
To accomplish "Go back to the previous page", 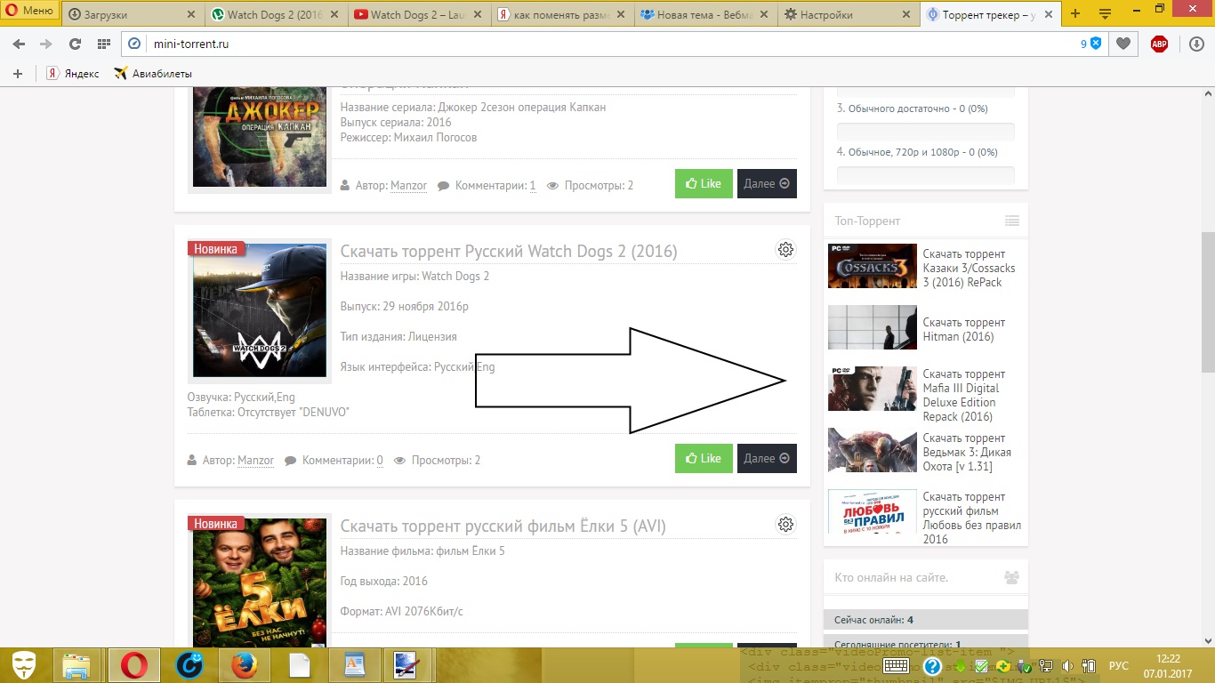I will click(20, 44).
